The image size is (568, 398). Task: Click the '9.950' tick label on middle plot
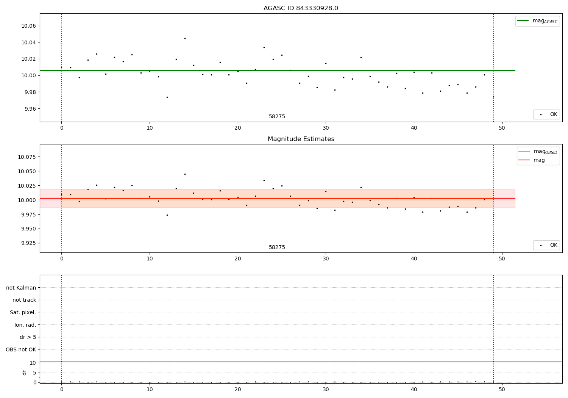[x=28, y=229]
